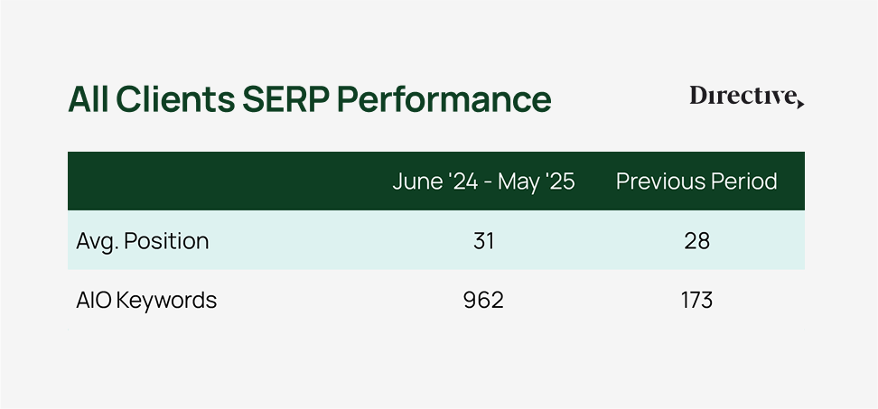
Task: Click the dark green table header bar
Action: coord(436,181)
